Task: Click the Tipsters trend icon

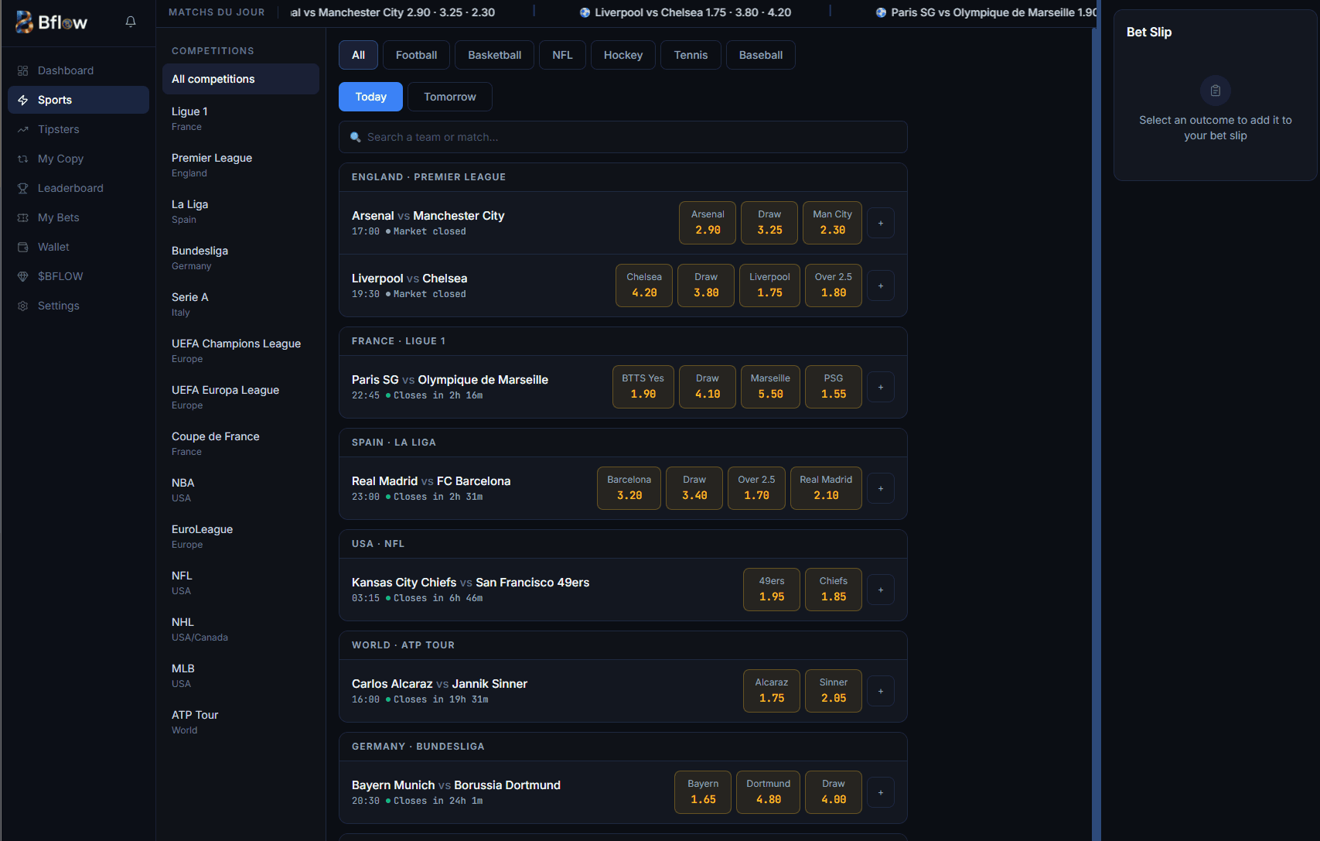Action: 22,129
